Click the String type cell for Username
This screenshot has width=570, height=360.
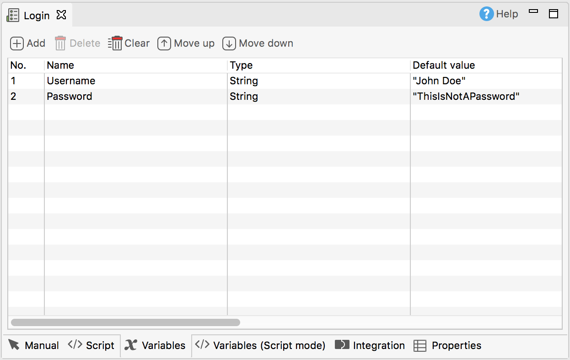click(x=319, y=81)
